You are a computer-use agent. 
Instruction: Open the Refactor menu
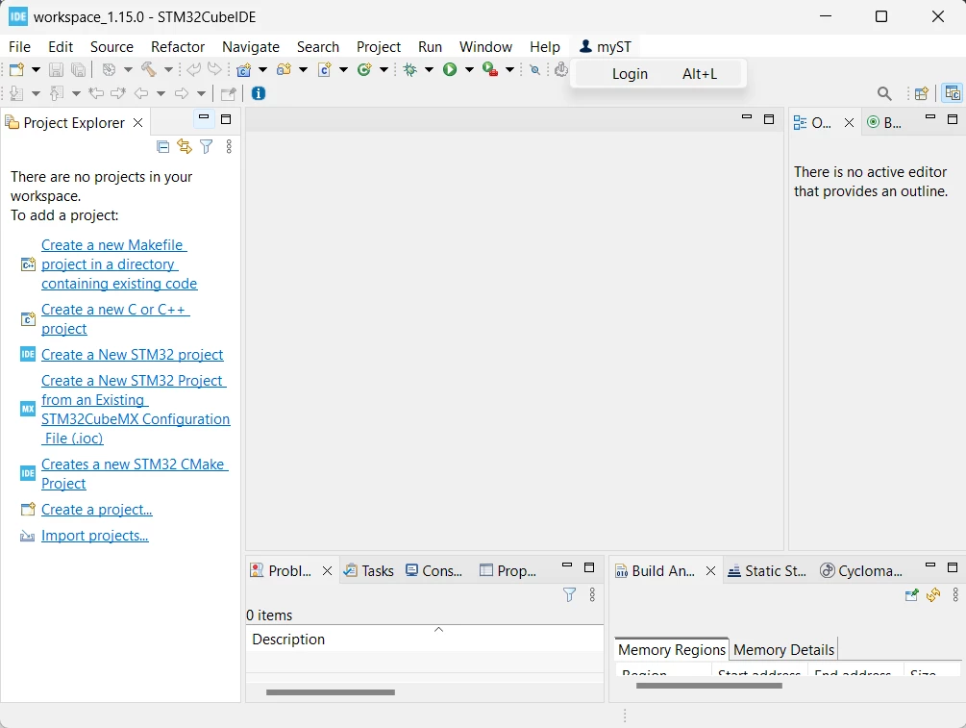[x=178, y=47]
